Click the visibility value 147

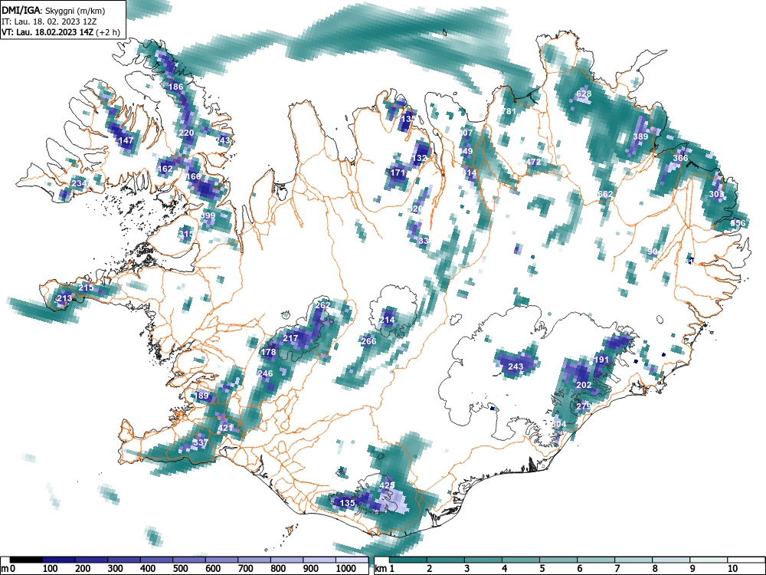point(126,140)
